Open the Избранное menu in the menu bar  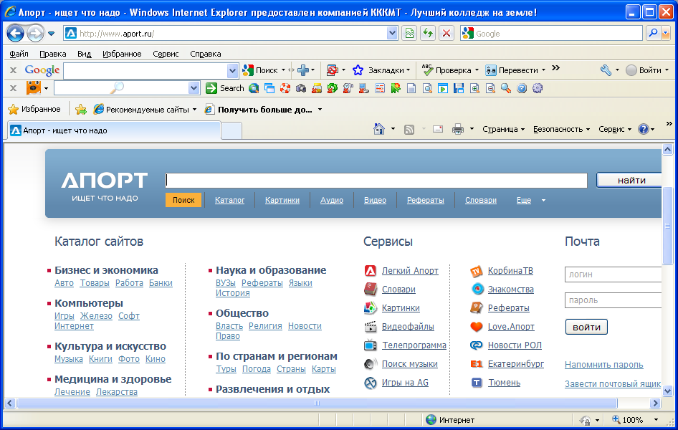[122, 54]
